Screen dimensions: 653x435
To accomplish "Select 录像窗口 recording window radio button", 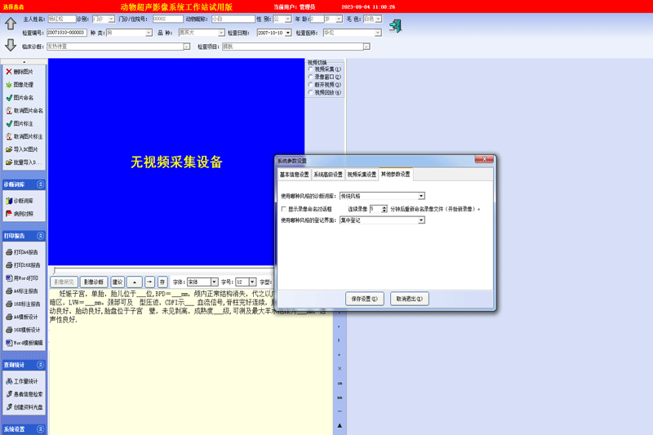I will (x=311, y=77).
